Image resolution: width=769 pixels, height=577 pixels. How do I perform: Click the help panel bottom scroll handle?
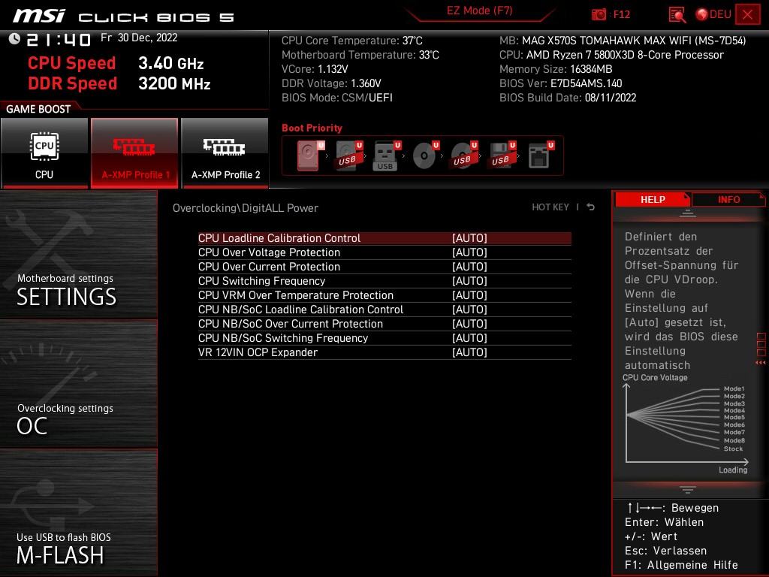(688, 489)
